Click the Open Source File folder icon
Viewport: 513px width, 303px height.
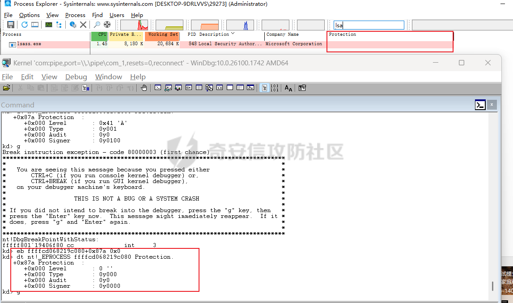click(x=6, y=88)
